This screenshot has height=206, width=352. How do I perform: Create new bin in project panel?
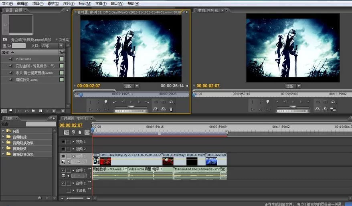(x=33, y=111)
